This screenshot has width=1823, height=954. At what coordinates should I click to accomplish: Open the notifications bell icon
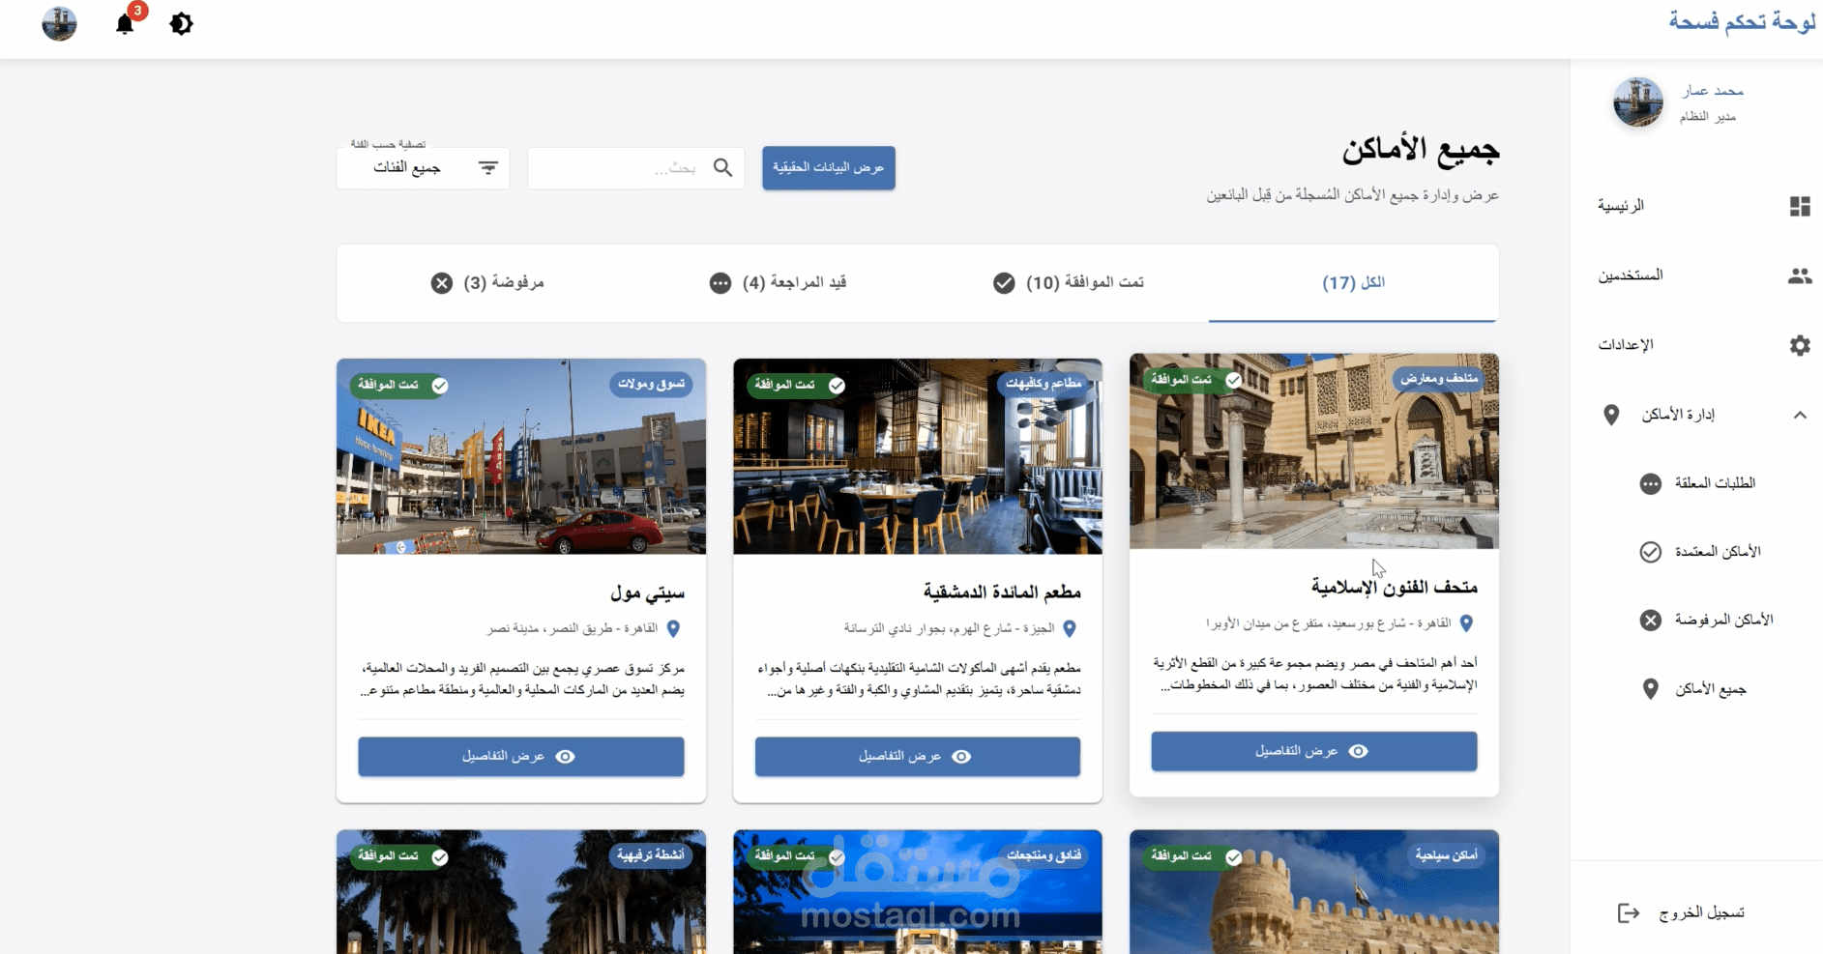[x=125, y=24]
